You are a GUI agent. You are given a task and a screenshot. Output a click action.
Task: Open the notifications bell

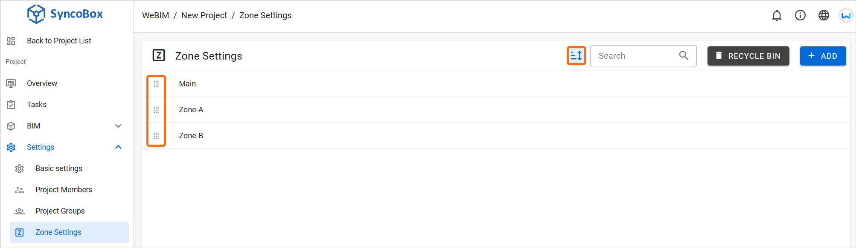point(777,16)
